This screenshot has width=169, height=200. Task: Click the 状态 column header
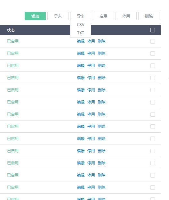(11, 30)
